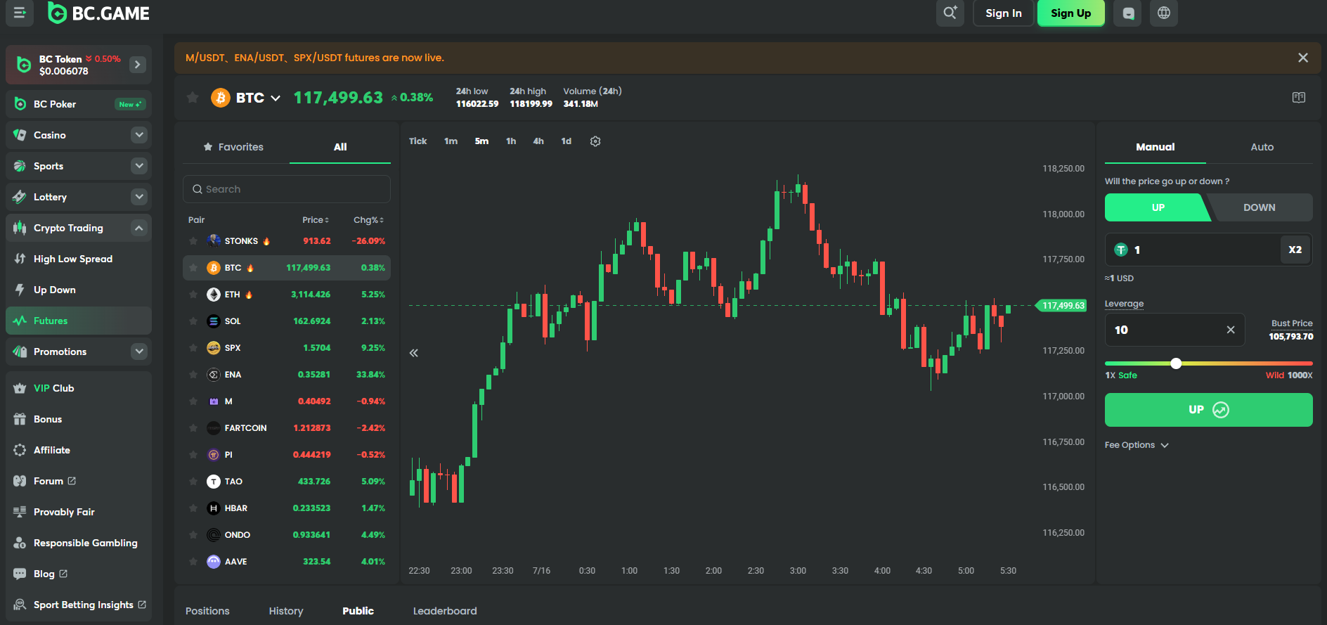This screenshot has width=1327, height=625.
Task: Open the BTC pair dropdown
Action: [276, 98]
